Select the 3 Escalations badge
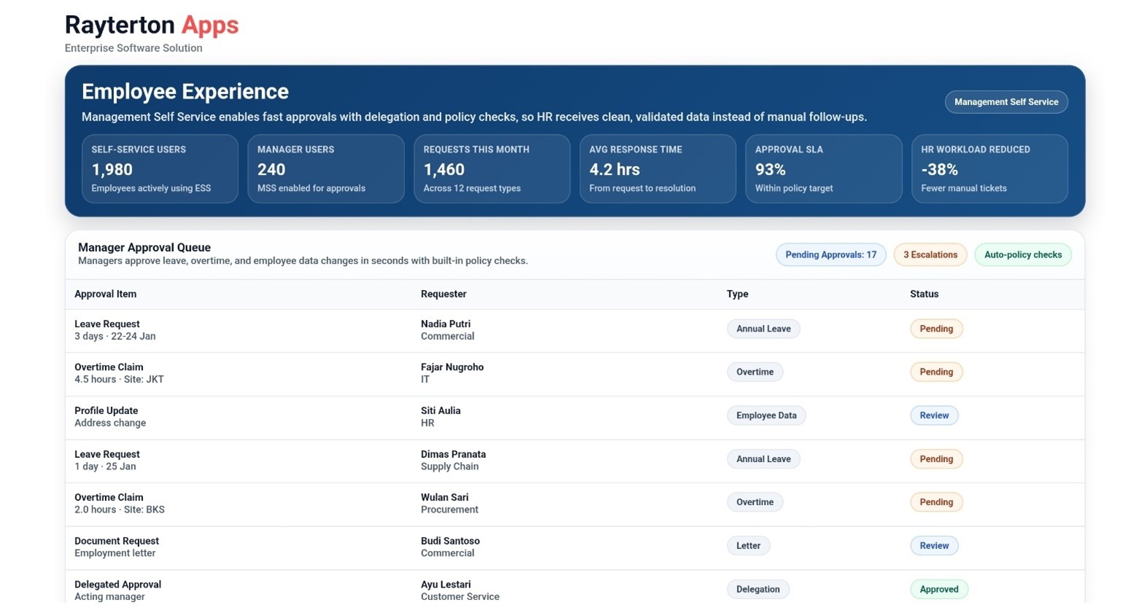Image resolution: width=1139 pixels, height=613 pixels. tap(930, 255)
